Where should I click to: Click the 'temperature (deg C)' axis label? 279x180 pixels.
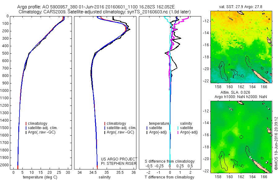40,177
